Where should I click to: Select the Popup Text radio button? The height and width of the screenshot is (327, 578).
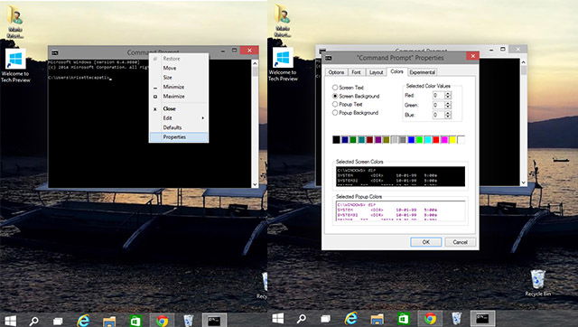coord(335,104)
